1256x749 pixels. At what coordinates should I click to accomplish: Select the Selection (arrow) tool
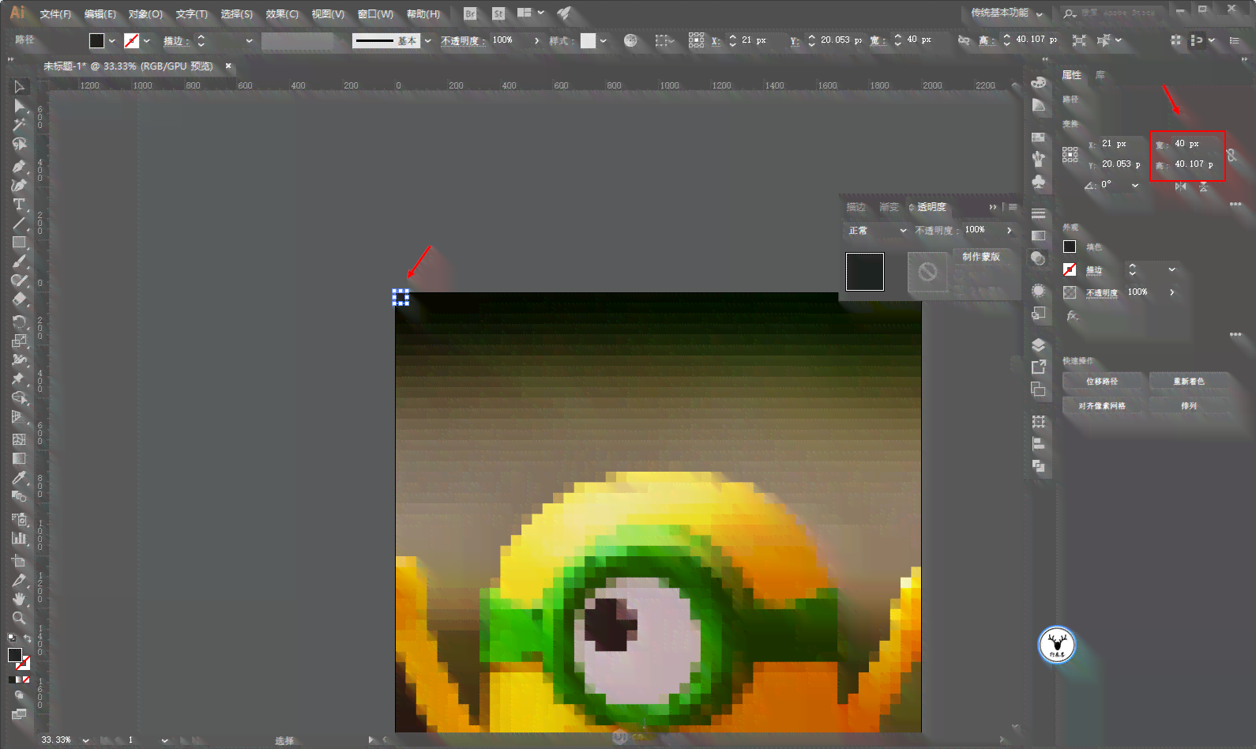[19, 87]
